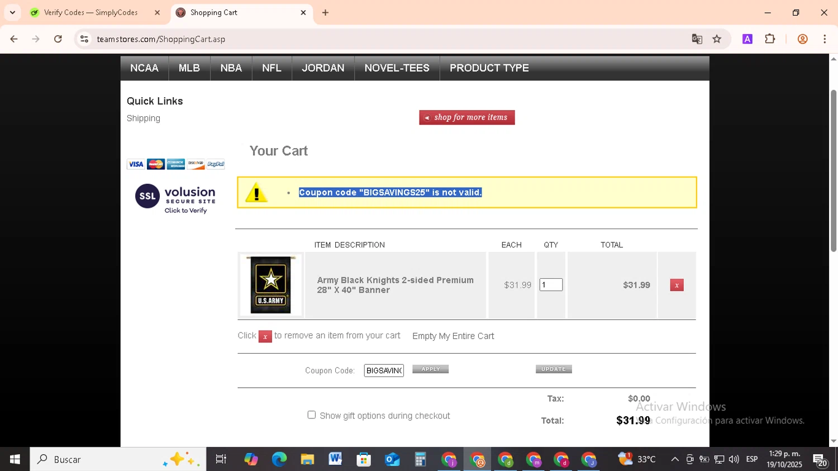Open File Explorer from taskbar

click(x=307, y=459)
